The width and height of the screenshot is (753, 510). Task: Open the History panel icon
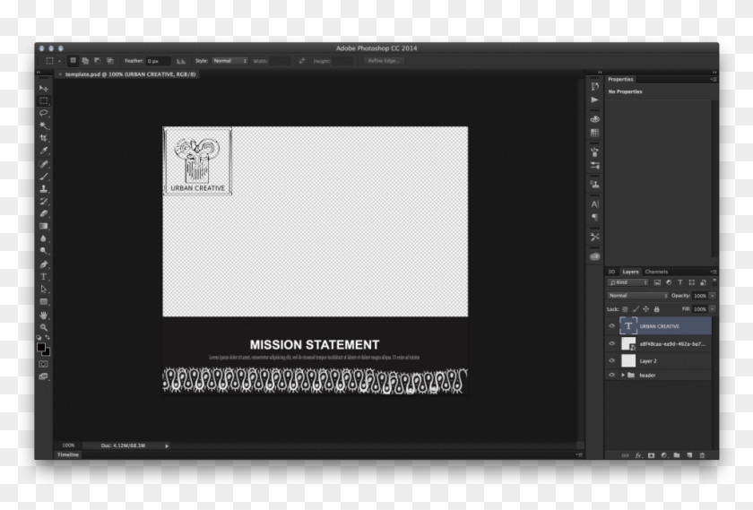coord(595,86)
